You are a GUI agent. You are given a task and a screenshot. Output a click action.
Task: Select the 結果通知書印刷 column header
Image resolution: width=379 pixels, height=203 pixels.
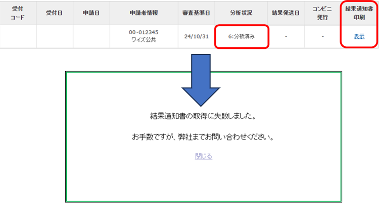tap(359, 13)
